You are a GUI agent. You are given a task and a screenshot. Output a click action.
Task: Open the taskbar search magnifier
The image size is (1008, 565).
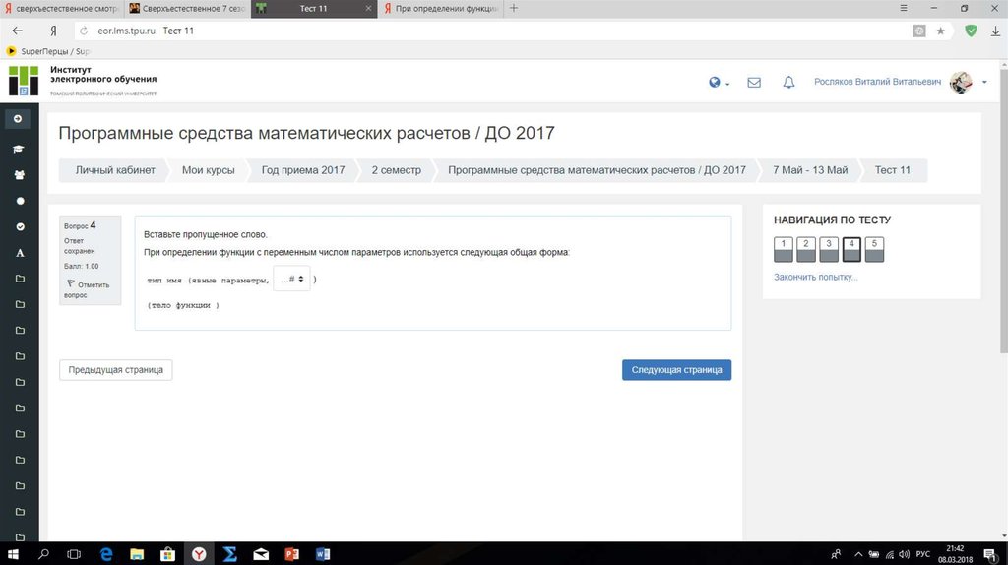coord(43,554)
